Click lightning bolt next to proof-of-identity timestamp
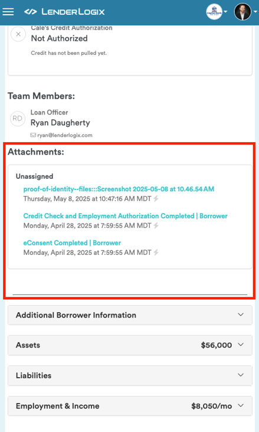 [156, 199]
